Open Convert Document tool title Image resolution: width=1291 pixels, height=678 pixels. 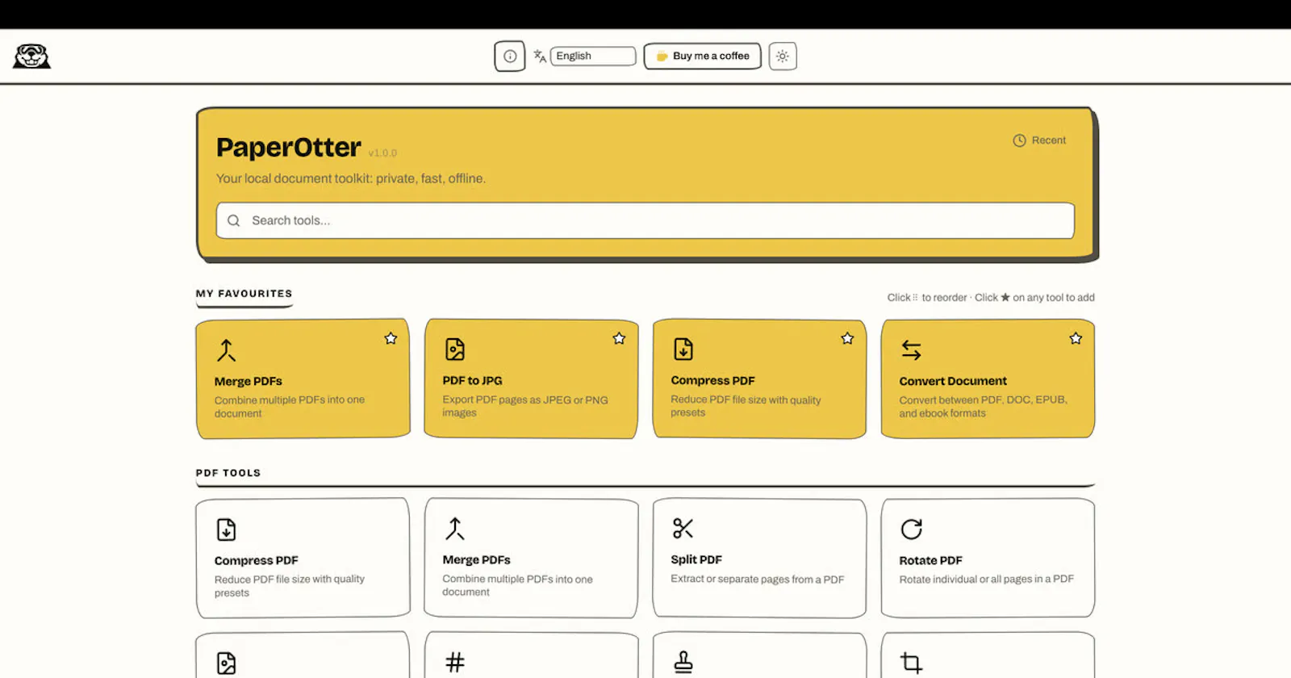click(953, 381)
